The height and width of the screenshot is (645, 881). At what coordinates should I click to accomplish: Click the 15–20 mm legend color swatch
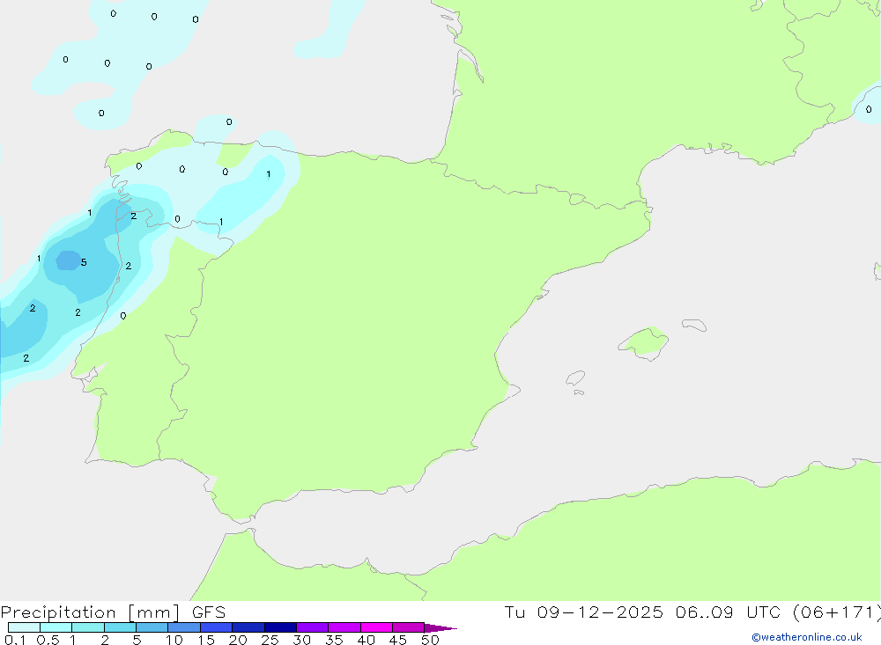pyautogui.click(x=217, y=627)
